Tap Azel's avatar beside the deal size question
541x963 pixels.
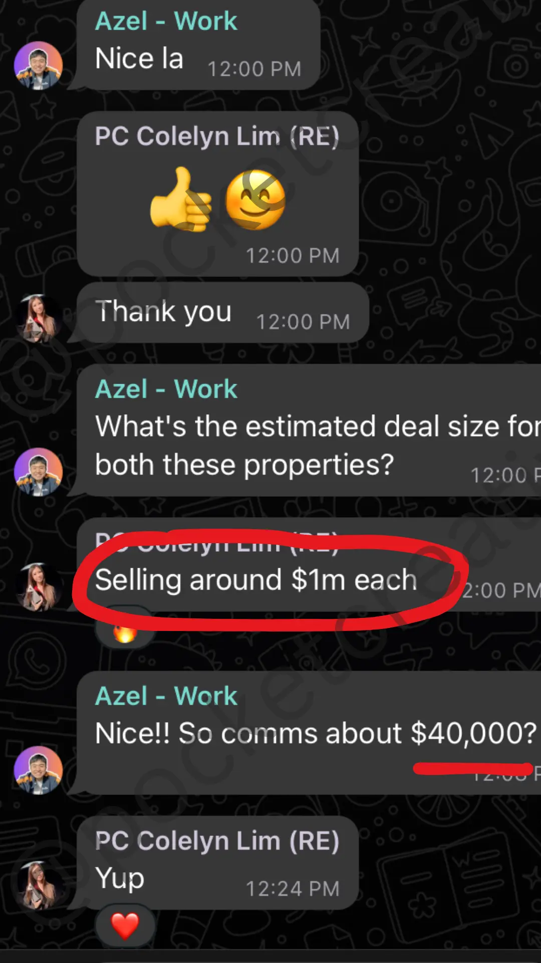(38, 472)
